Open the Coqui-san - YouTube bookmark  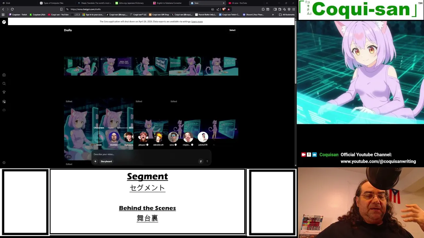click(x=58, y=15)
